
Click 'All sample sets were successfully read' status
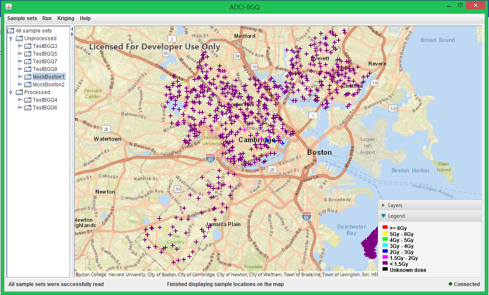[56, 284]
